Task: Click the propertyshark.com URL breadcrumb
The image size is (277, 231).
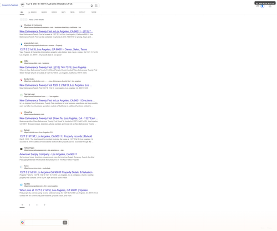Action: click(43, 45)
